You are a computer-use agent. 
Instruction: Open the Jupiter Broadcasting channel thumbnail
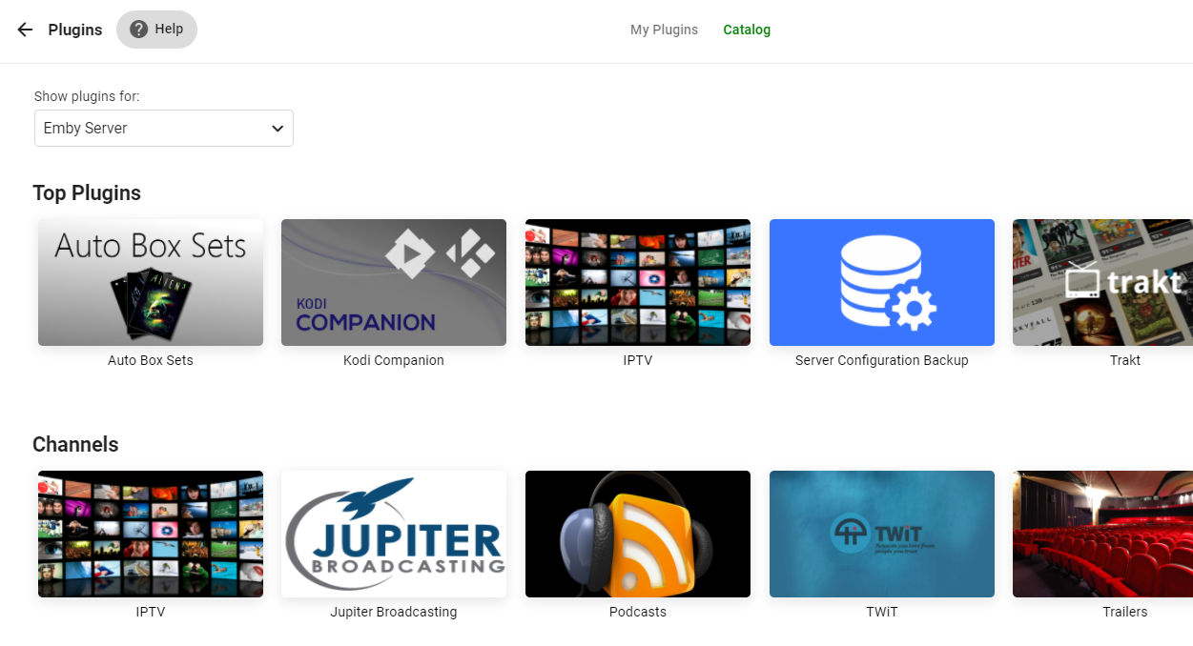pos(394,534)
